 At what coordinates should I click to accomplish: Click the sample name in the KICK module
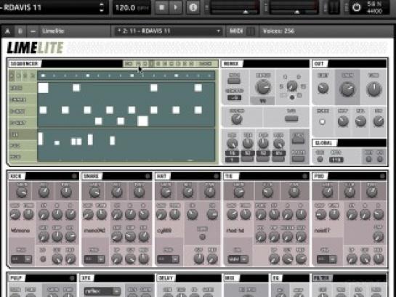pyautogui.click(x=20, y=230)
